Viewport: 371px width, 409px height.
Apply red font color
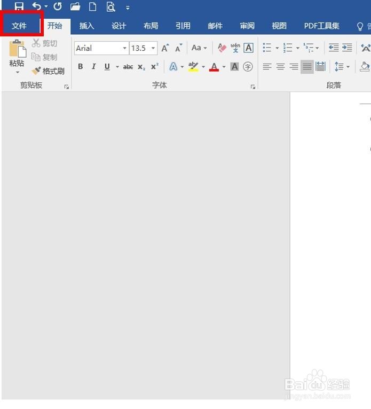(214, 67)
